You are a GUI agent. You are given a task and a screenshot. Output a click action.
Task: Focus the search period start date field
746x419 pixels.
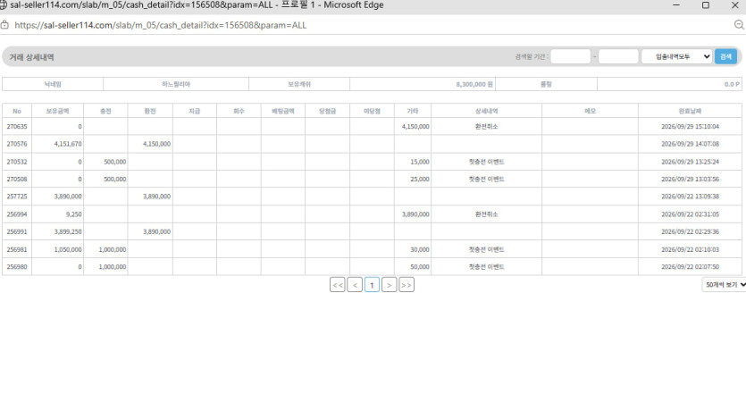[x=570, y=56]
